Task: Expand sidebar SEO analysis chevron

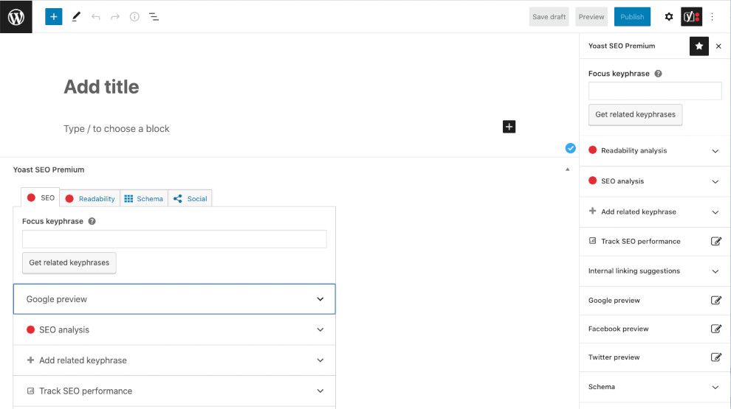Action: click(x=715, y=181)
